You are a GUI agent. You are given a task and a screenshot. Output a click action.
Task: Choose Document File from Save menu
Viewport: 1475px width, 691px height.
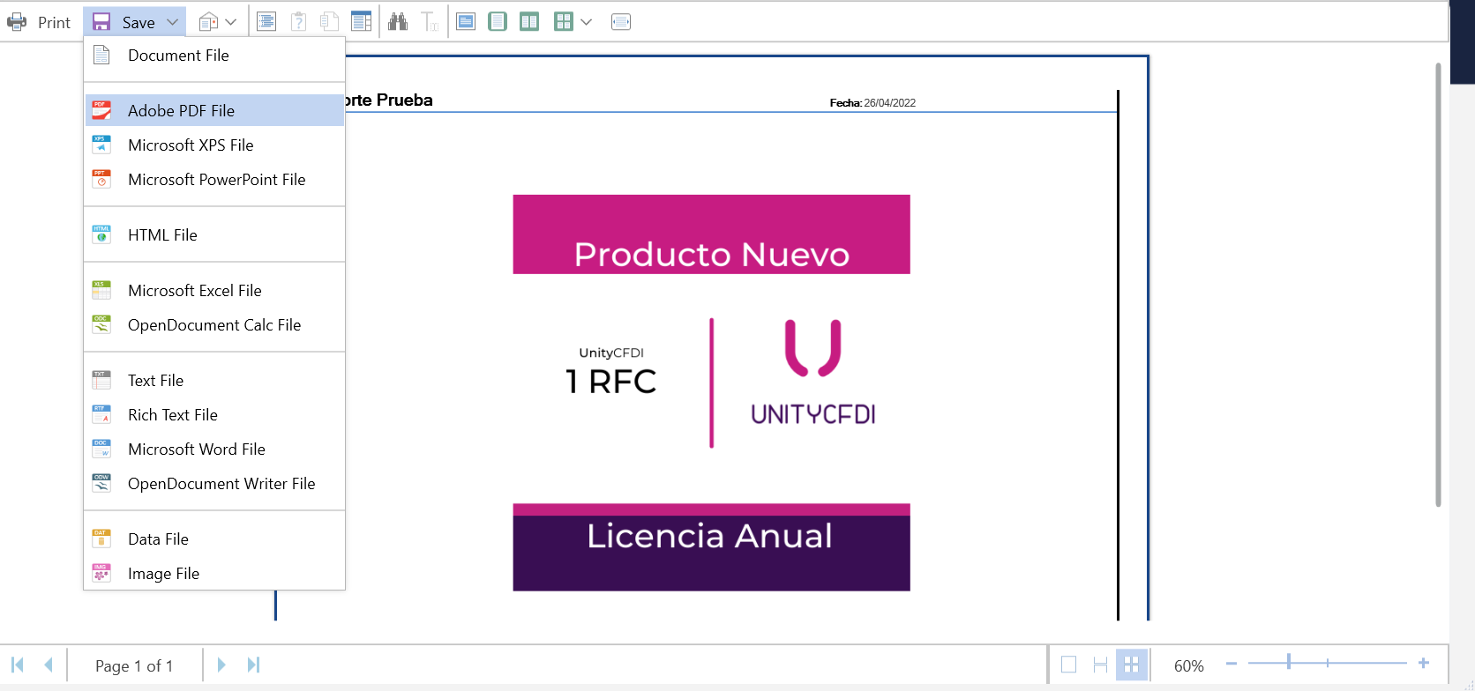click(x=214, y=56)
